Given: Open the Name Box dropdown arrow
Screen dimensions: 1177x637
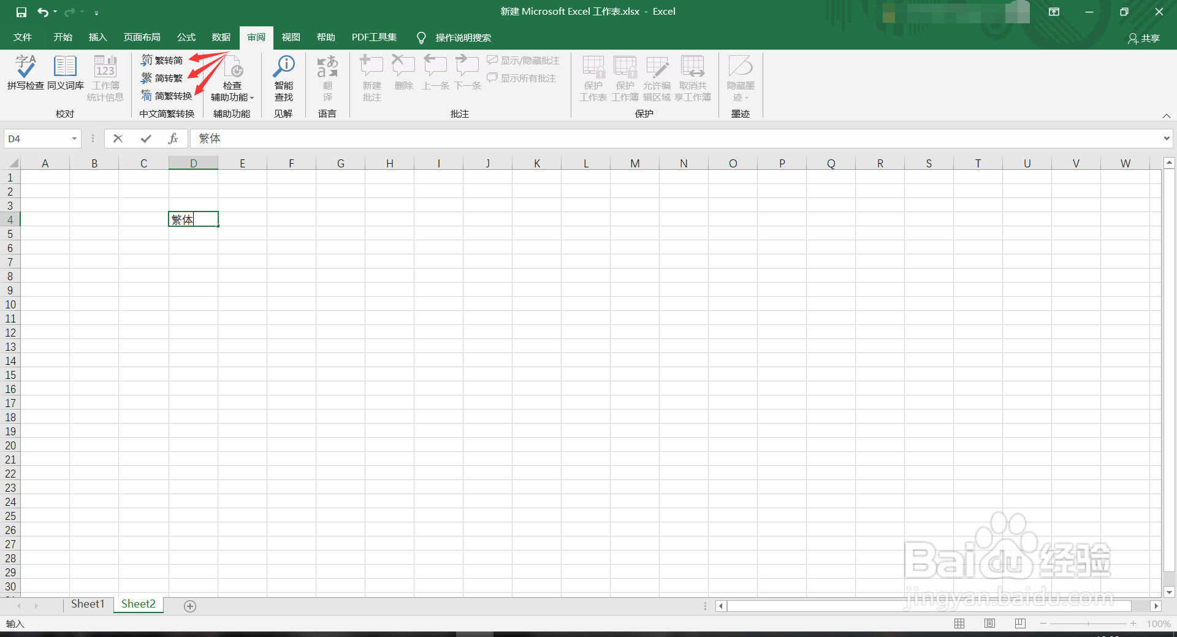Looking at the screenshot, I should tap(74, 139).
